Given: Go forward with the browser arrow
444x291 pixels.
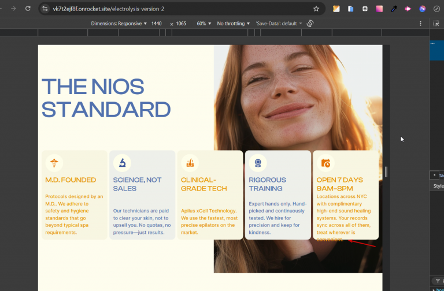Looking at the screenshot, I should 13,9.
